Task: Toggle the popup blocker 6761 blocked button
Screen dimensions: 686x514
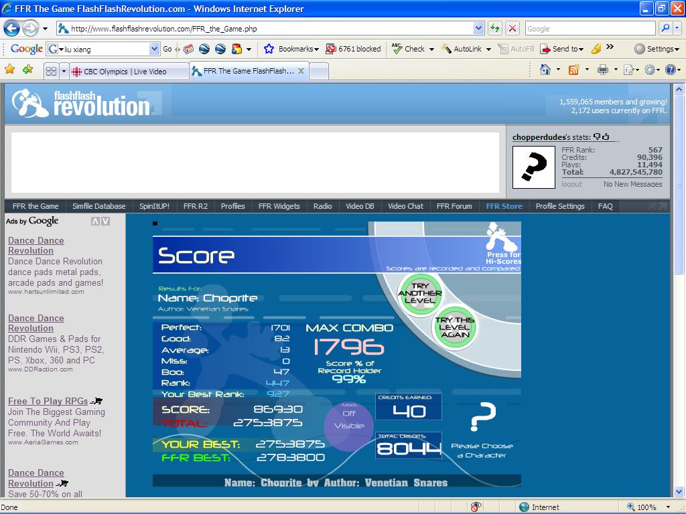Action: click(x=354, y=49)
